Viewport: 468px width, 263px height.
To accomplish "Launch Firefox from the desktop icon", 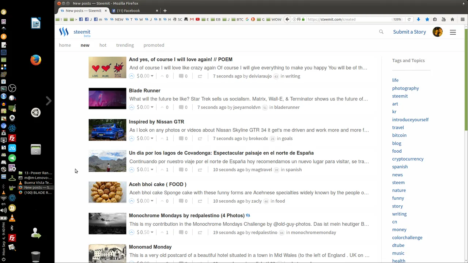I will 36,60.
